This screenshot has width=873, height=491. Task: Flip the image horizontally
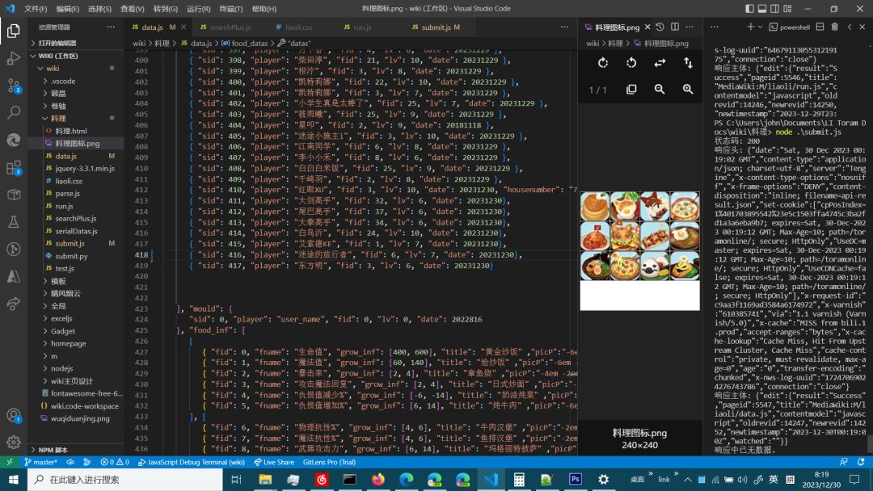pos(660,63)
